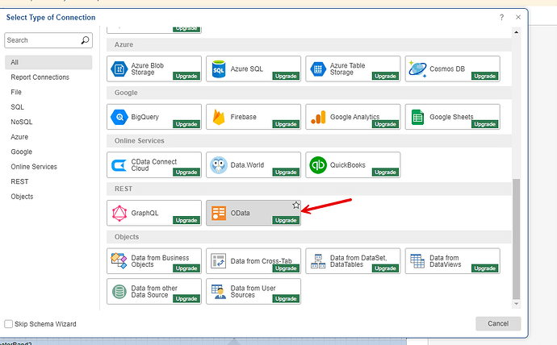The width and height of the screenshot is (557, 345).
Task: Click Upgrade badge on GraphQL
Action: [x=186, y=220]
